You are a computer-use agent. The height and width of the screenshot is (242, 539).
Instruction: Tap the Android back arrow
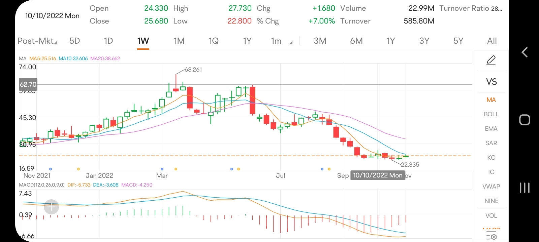click(x=525, y=52)
